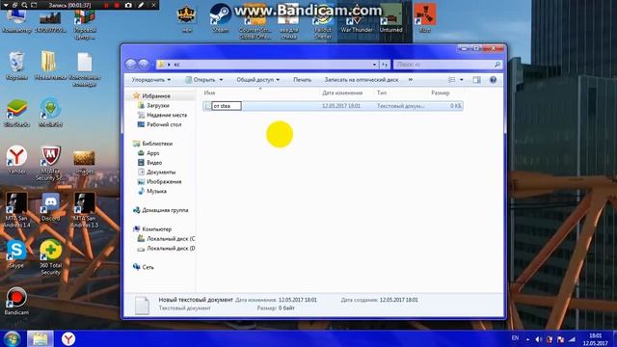This screenshot has height=347, width=617.
Task: Open the MediaGet desktop shortcut
Action: pyautogui.click(x=50, y=113)
